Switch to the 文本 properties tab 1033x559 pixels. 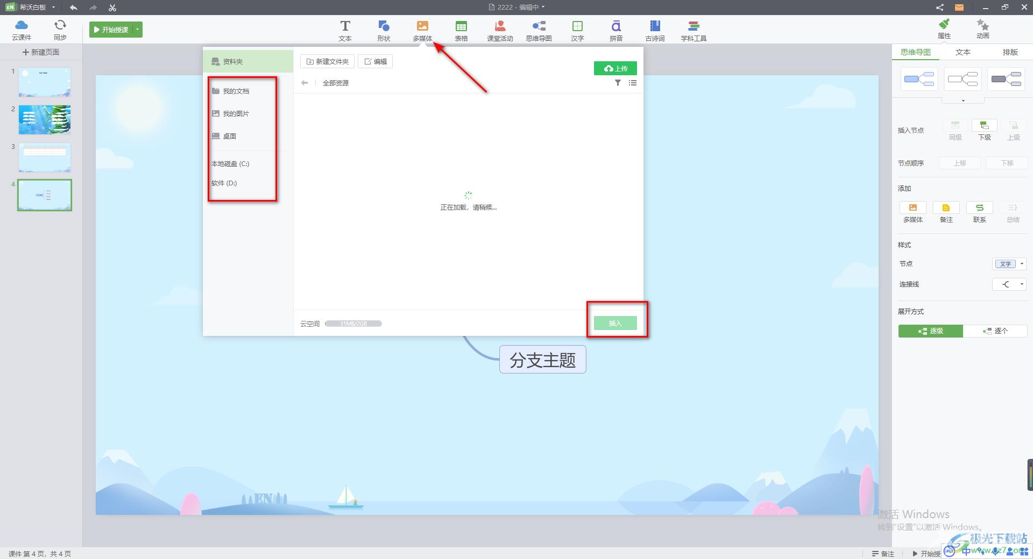[x=963, y=52]
